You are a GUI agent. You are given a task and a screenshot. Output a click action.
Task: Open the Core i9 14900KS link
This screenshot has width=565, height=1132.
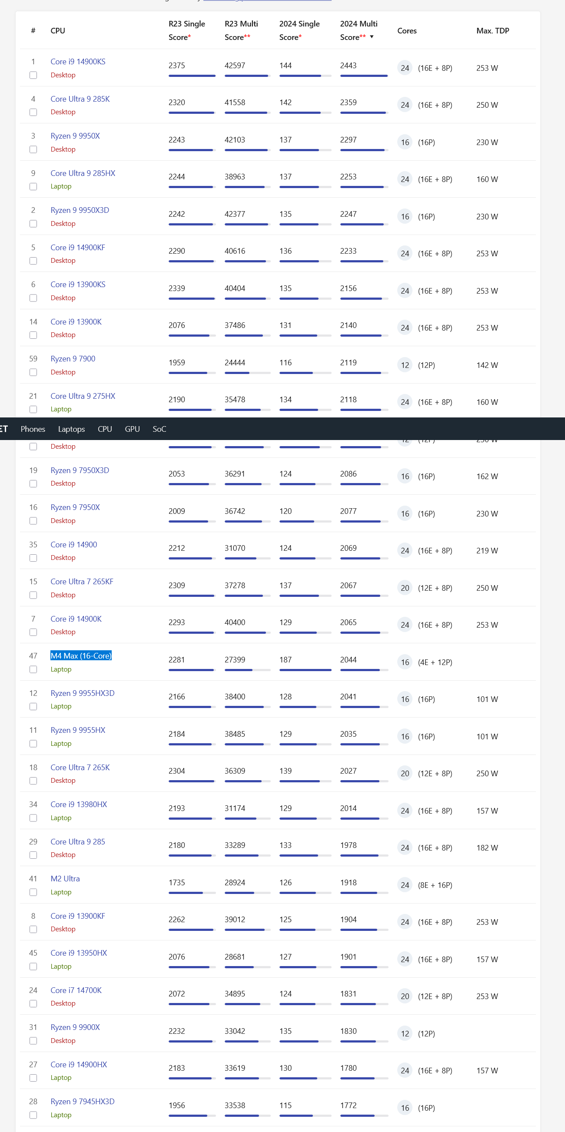click(x=78, y=62)
